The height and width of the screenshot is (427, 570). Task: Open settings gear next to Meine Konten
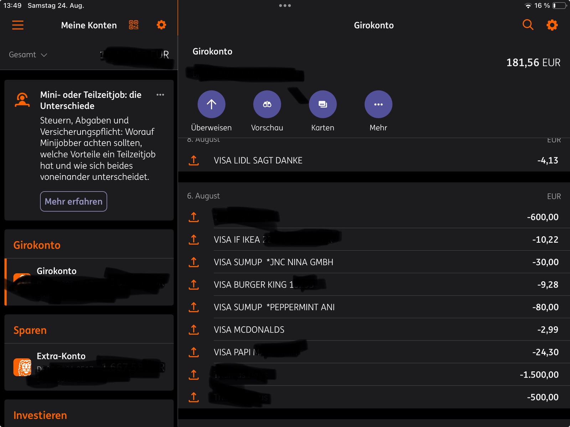(x=161, y=25)
